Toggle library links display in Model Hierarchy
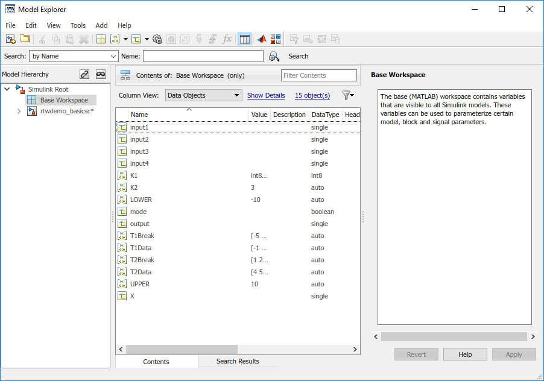The width and height of the screenshot is (544, 381). pyautogui.click(x=84, y=74)
